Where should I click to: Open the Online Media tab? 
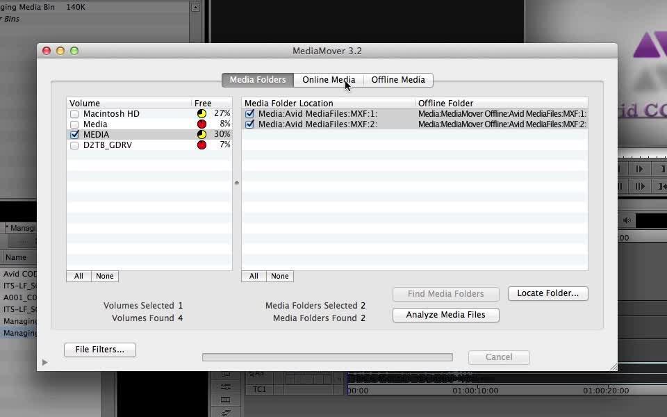329,80
